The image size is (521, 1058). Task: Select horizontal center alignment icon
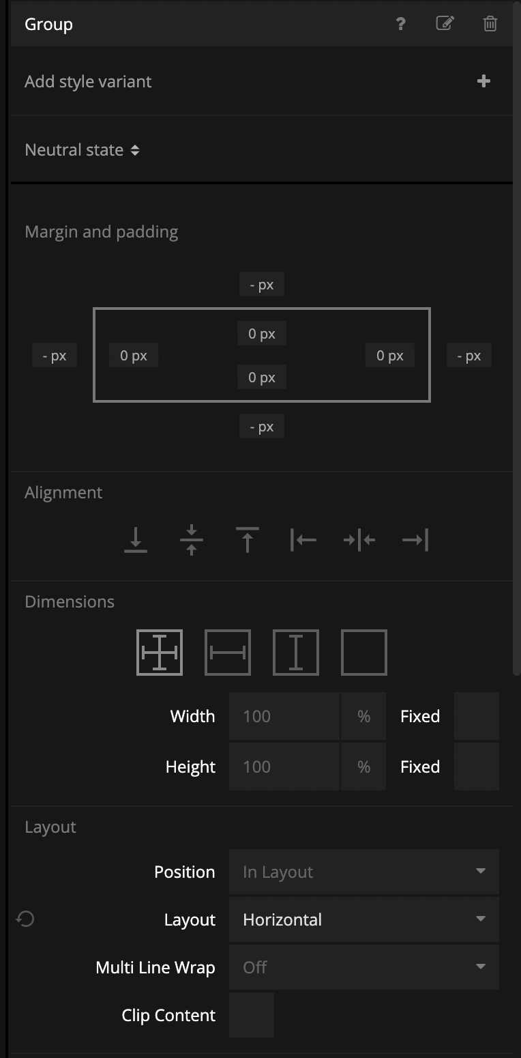(x=359, y=540)
